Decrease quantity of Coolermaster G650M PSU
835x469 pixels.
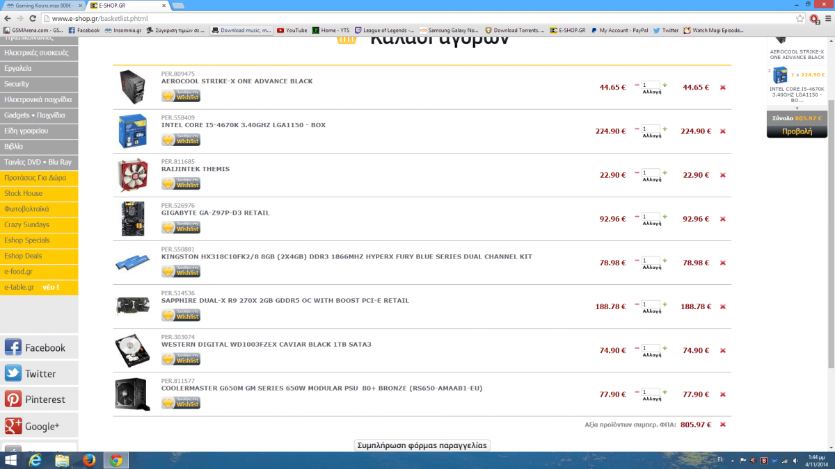(637, 392)
